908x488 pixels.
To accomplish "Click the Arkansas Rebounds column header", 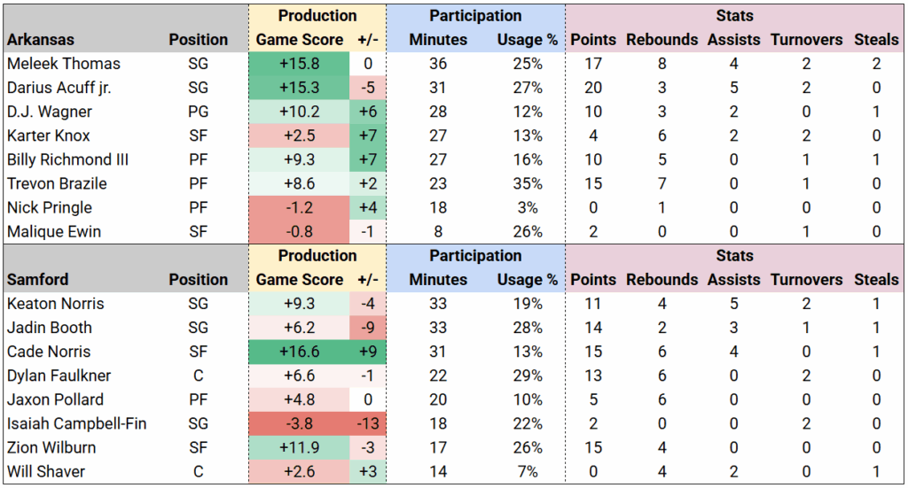I will coord(661,40).
